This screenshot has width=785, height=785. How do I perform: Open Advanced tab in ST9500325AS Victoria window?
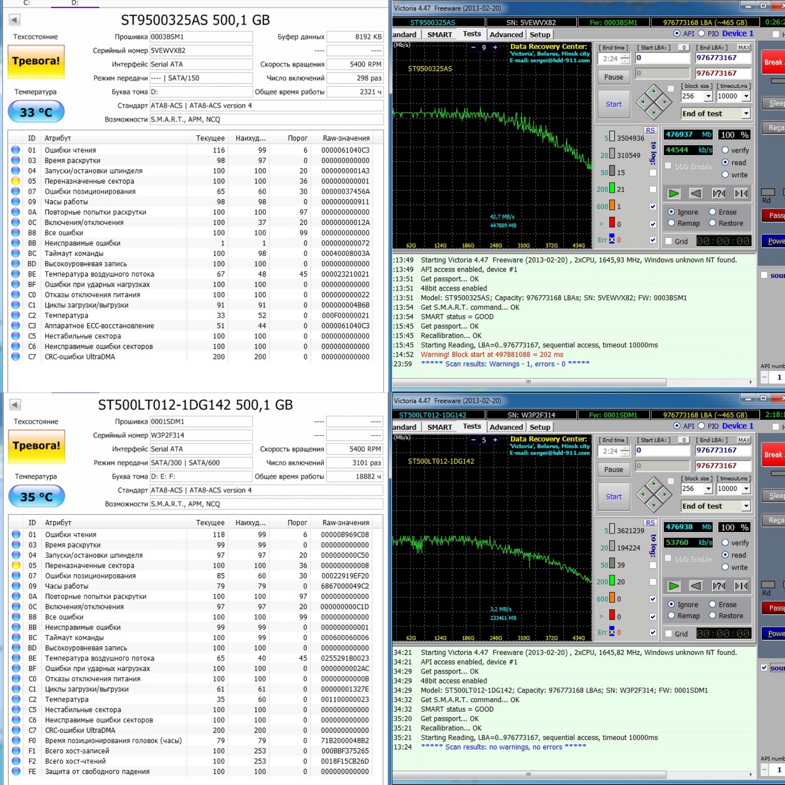point(506,35)
